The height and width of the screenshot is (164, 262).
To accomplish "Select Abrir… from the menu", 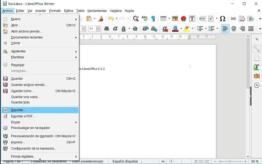I will click(x=40, y=25).
